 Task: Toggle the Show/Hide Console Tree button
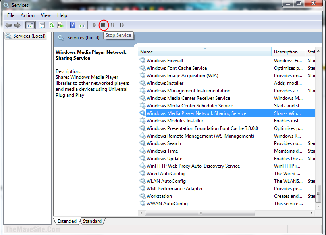(x=30, y=25)
